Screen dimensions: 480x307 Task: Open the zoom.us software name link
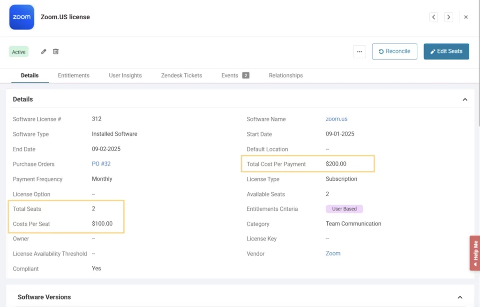coord(337,119)
